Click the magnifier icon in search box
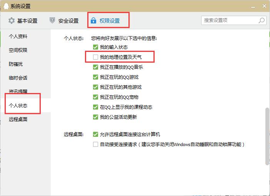Screen dimensions: 270x196 [x=262, y=20]
